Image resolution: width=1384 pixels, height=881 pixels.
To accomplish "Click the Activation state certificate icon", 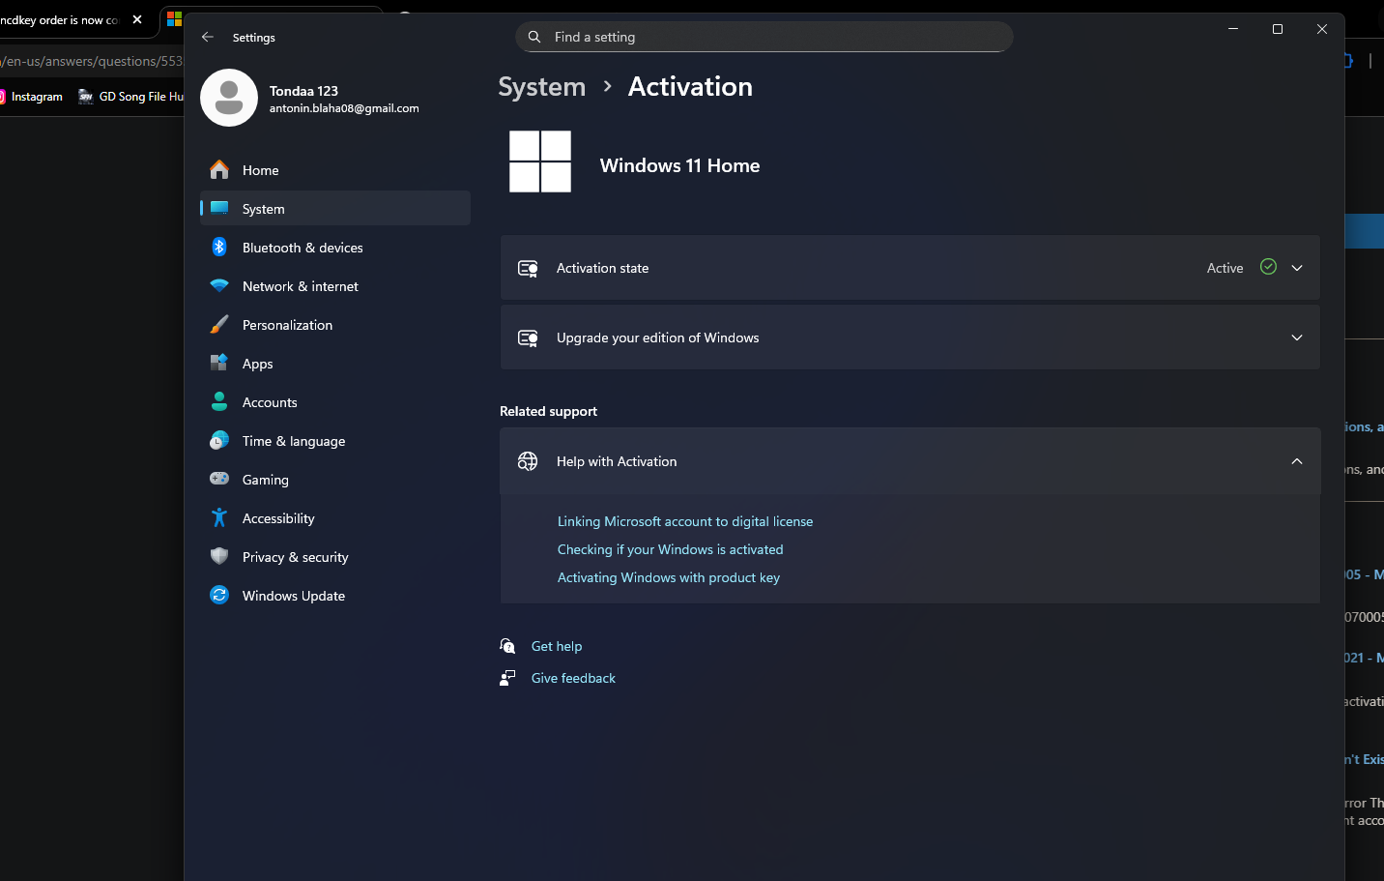I will (x=528, y=268).
